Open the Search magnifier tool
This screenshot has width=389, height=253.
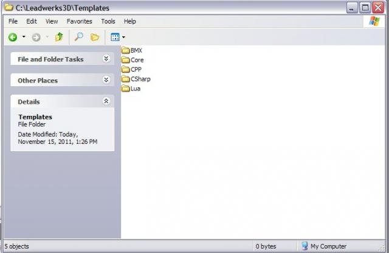78,37
